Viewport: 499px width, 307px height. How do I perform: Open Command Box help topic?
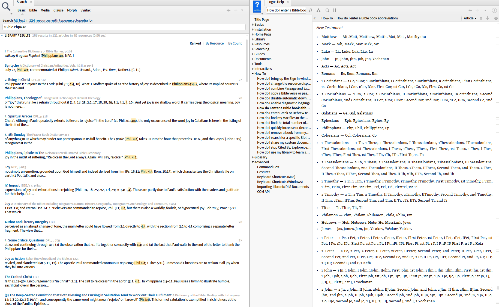point(268,167)
